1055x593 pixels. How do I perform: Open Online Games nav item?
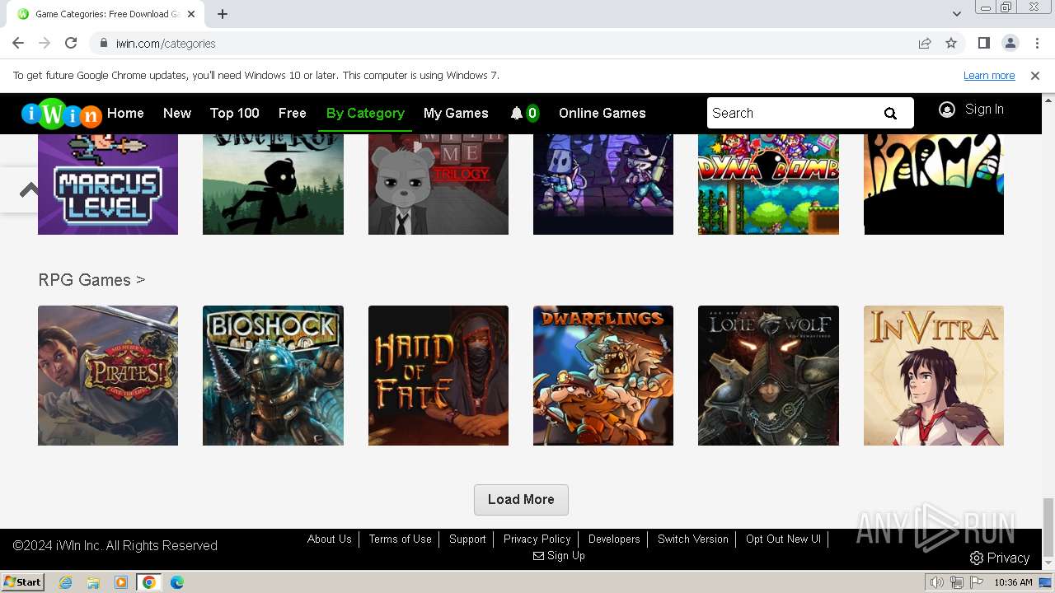(x=603, y=114)
